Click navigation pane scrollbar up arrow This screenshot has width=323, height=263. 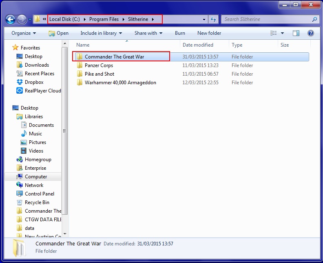tap(65, 43)
